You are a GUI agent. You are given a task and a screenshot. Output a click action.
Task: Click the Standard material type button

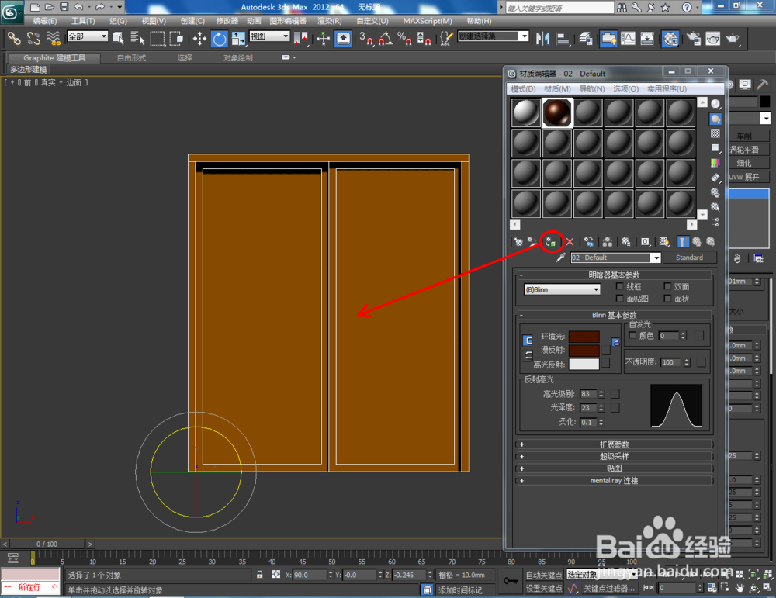689,258
